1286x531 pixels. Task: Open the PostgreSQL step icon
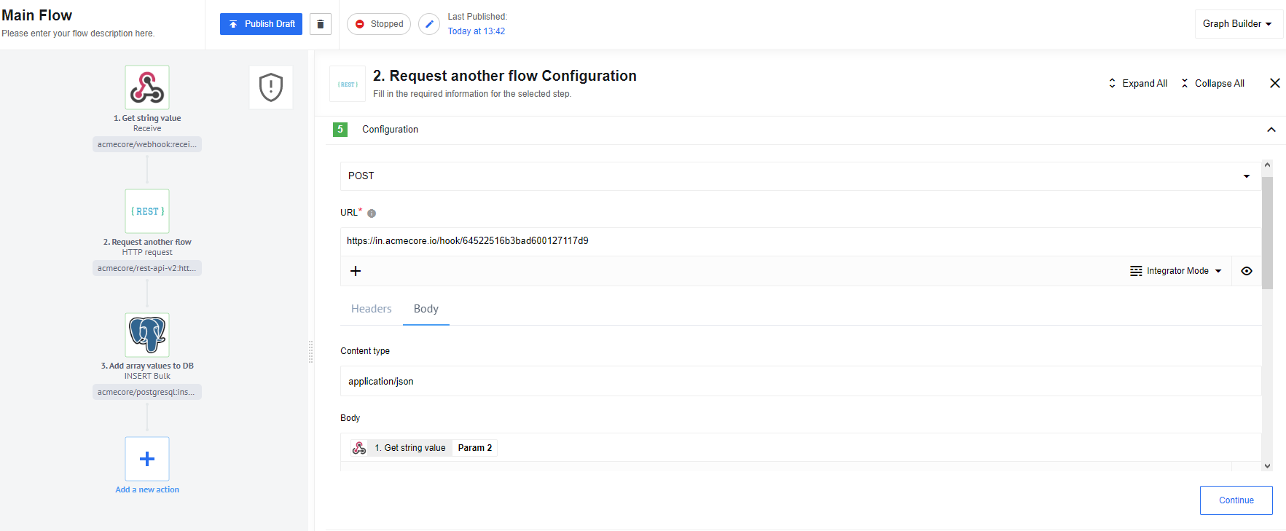[147, 335]
